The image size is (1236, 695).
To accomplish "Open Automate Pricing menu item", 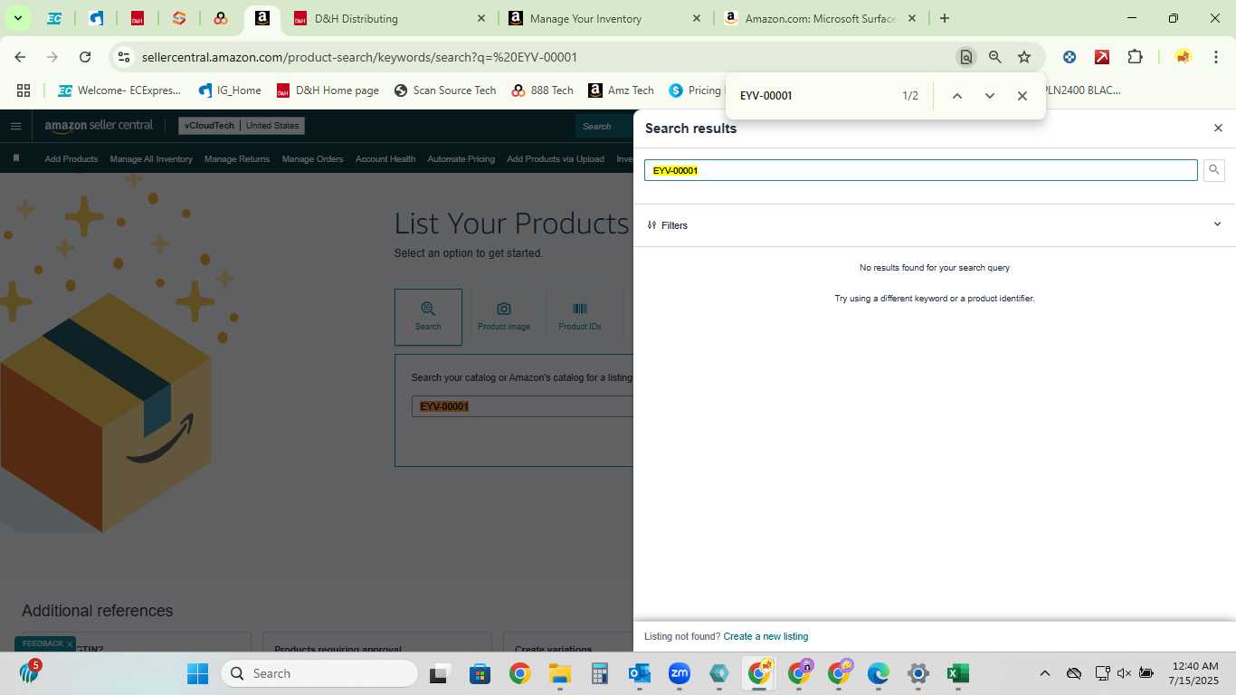I will click(461, 159).
